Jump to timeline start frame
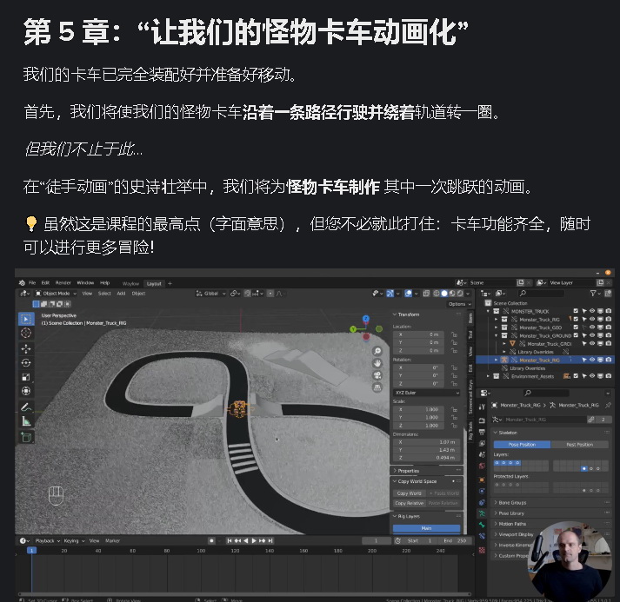 [230, 540]
